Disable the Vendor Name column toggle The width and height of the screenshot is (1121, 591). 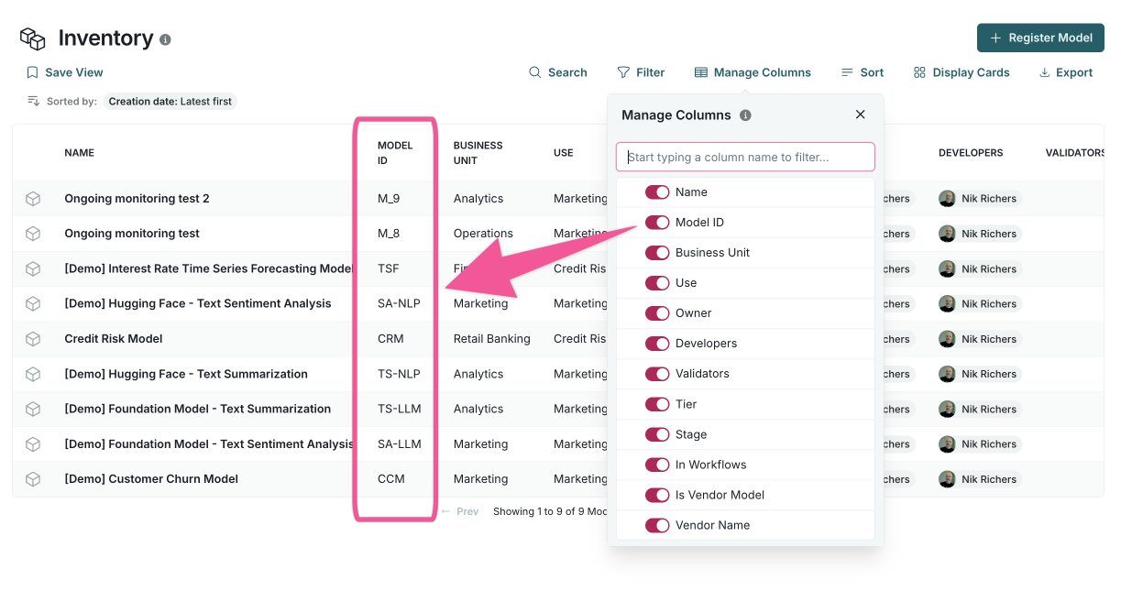(x=656, y=524)
